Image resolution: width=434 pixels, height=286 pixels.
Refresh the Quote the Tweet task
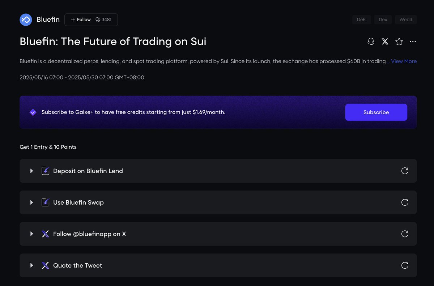click(x=405, y=265)
